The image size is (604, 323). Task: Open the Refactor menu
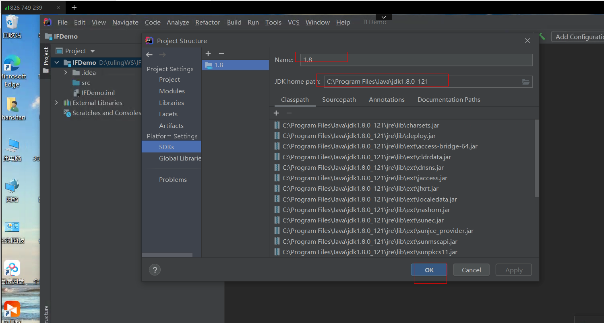click(x=208, y=23)
